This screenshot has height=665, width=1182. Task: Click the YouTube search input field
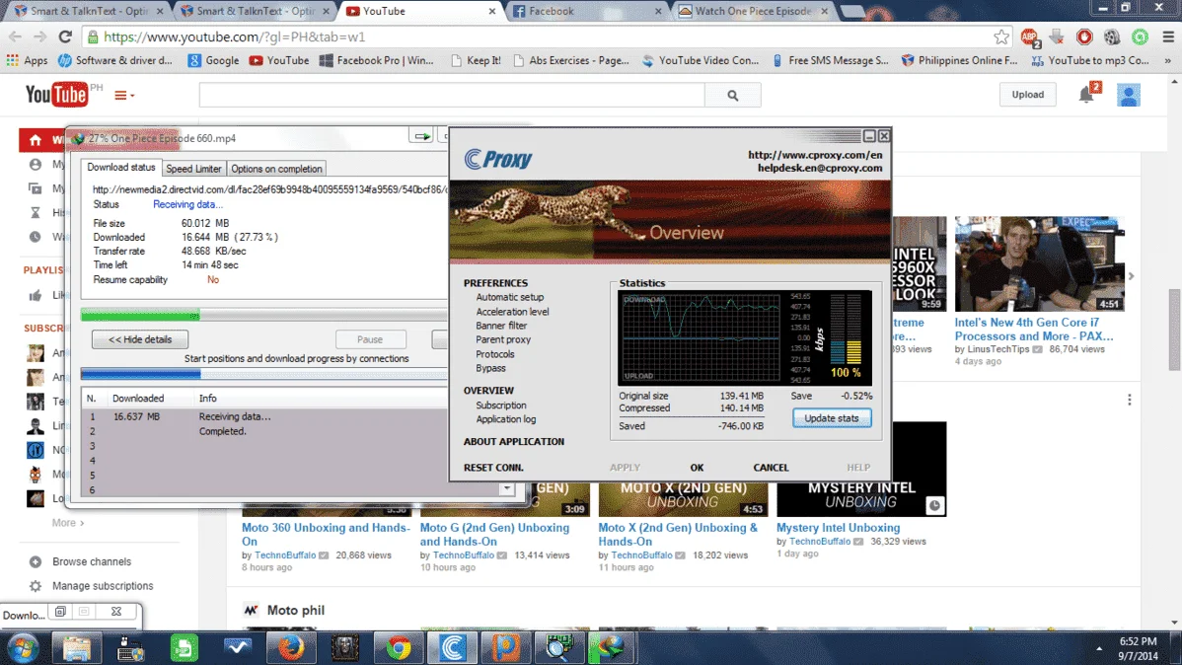(452, 95)
